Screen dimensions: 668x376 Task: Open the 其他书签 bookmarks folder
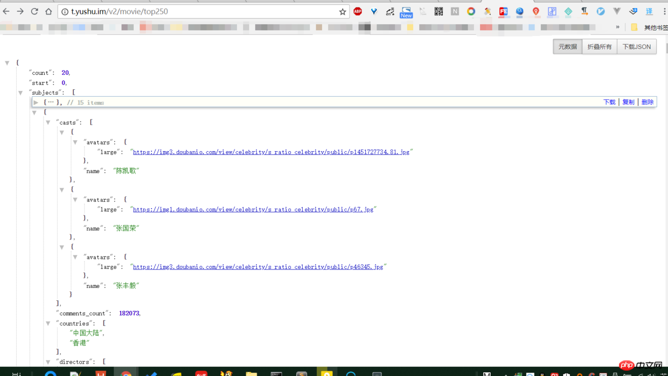650,27
